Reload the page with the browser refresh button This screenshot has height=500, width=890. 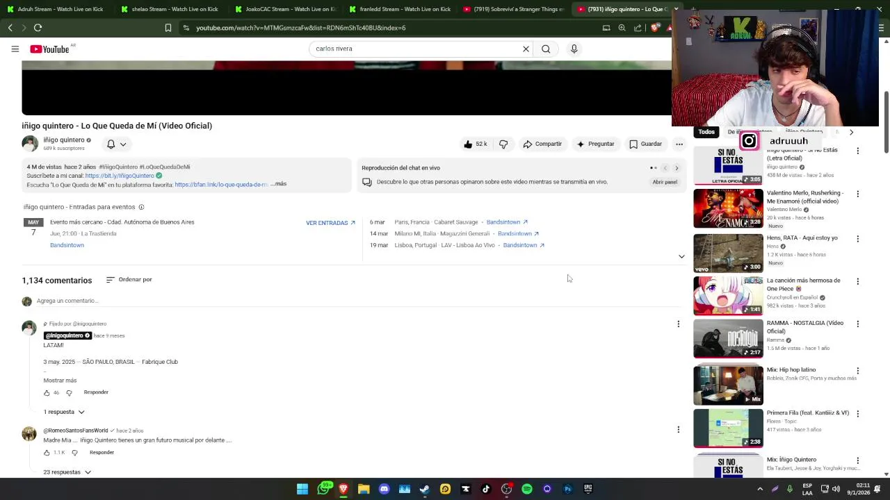[38, 28]
